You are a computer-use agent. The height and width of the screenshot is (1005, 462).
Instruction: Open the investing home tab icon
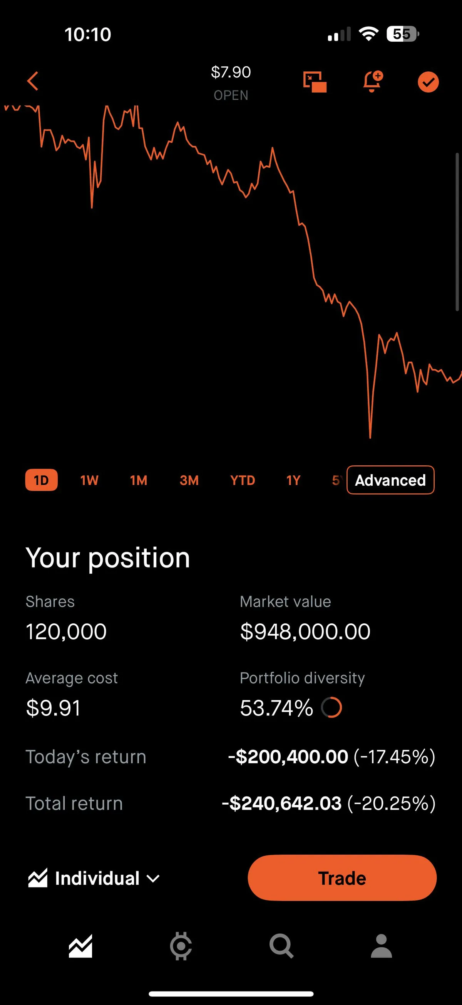point(80,946)
